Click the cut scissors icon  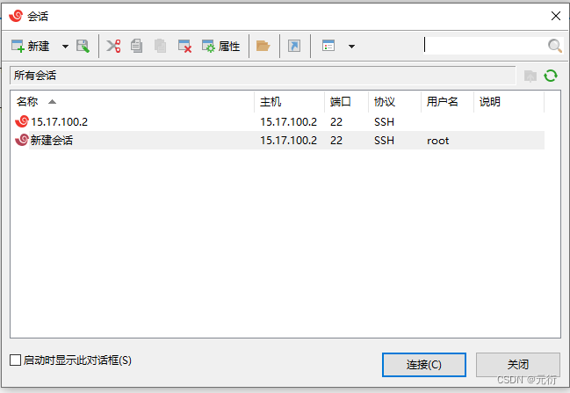(x=113, y=47)
